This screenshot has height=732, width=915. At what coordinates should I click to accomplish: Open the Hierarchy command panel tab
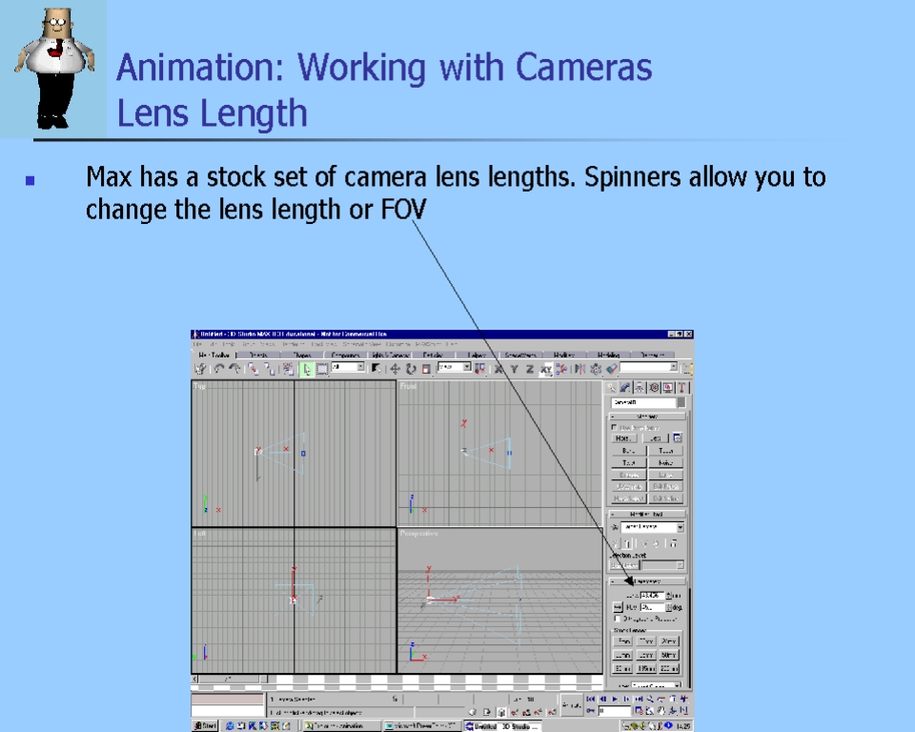640,388
